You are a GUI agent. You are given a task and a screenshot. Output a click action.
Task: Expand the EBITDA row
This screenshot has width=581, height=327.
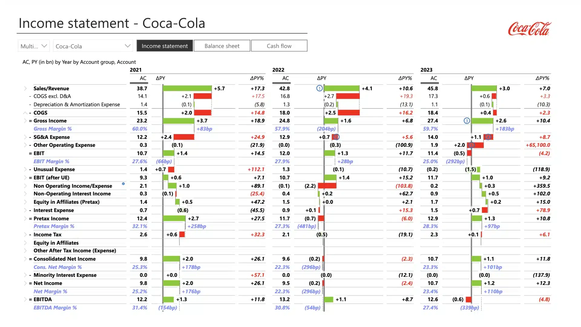point(25,299)
